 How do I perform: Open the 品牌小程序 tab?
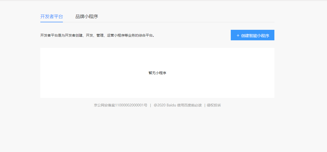tap(87, 17)
